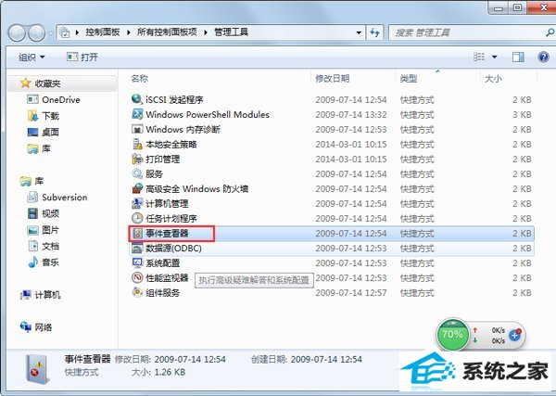
Task: Go back with the Back arrow button
Action: click(x=17, y=33)
